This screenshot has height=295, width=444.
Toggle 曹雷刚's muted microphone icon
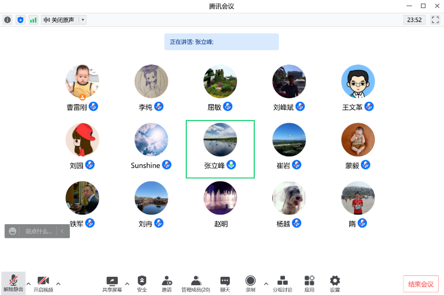[93, 106]
